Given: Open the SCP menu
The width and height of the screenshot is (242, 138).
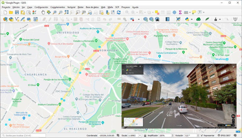Looking at the screenshot, I should click(x=117, y=7).
